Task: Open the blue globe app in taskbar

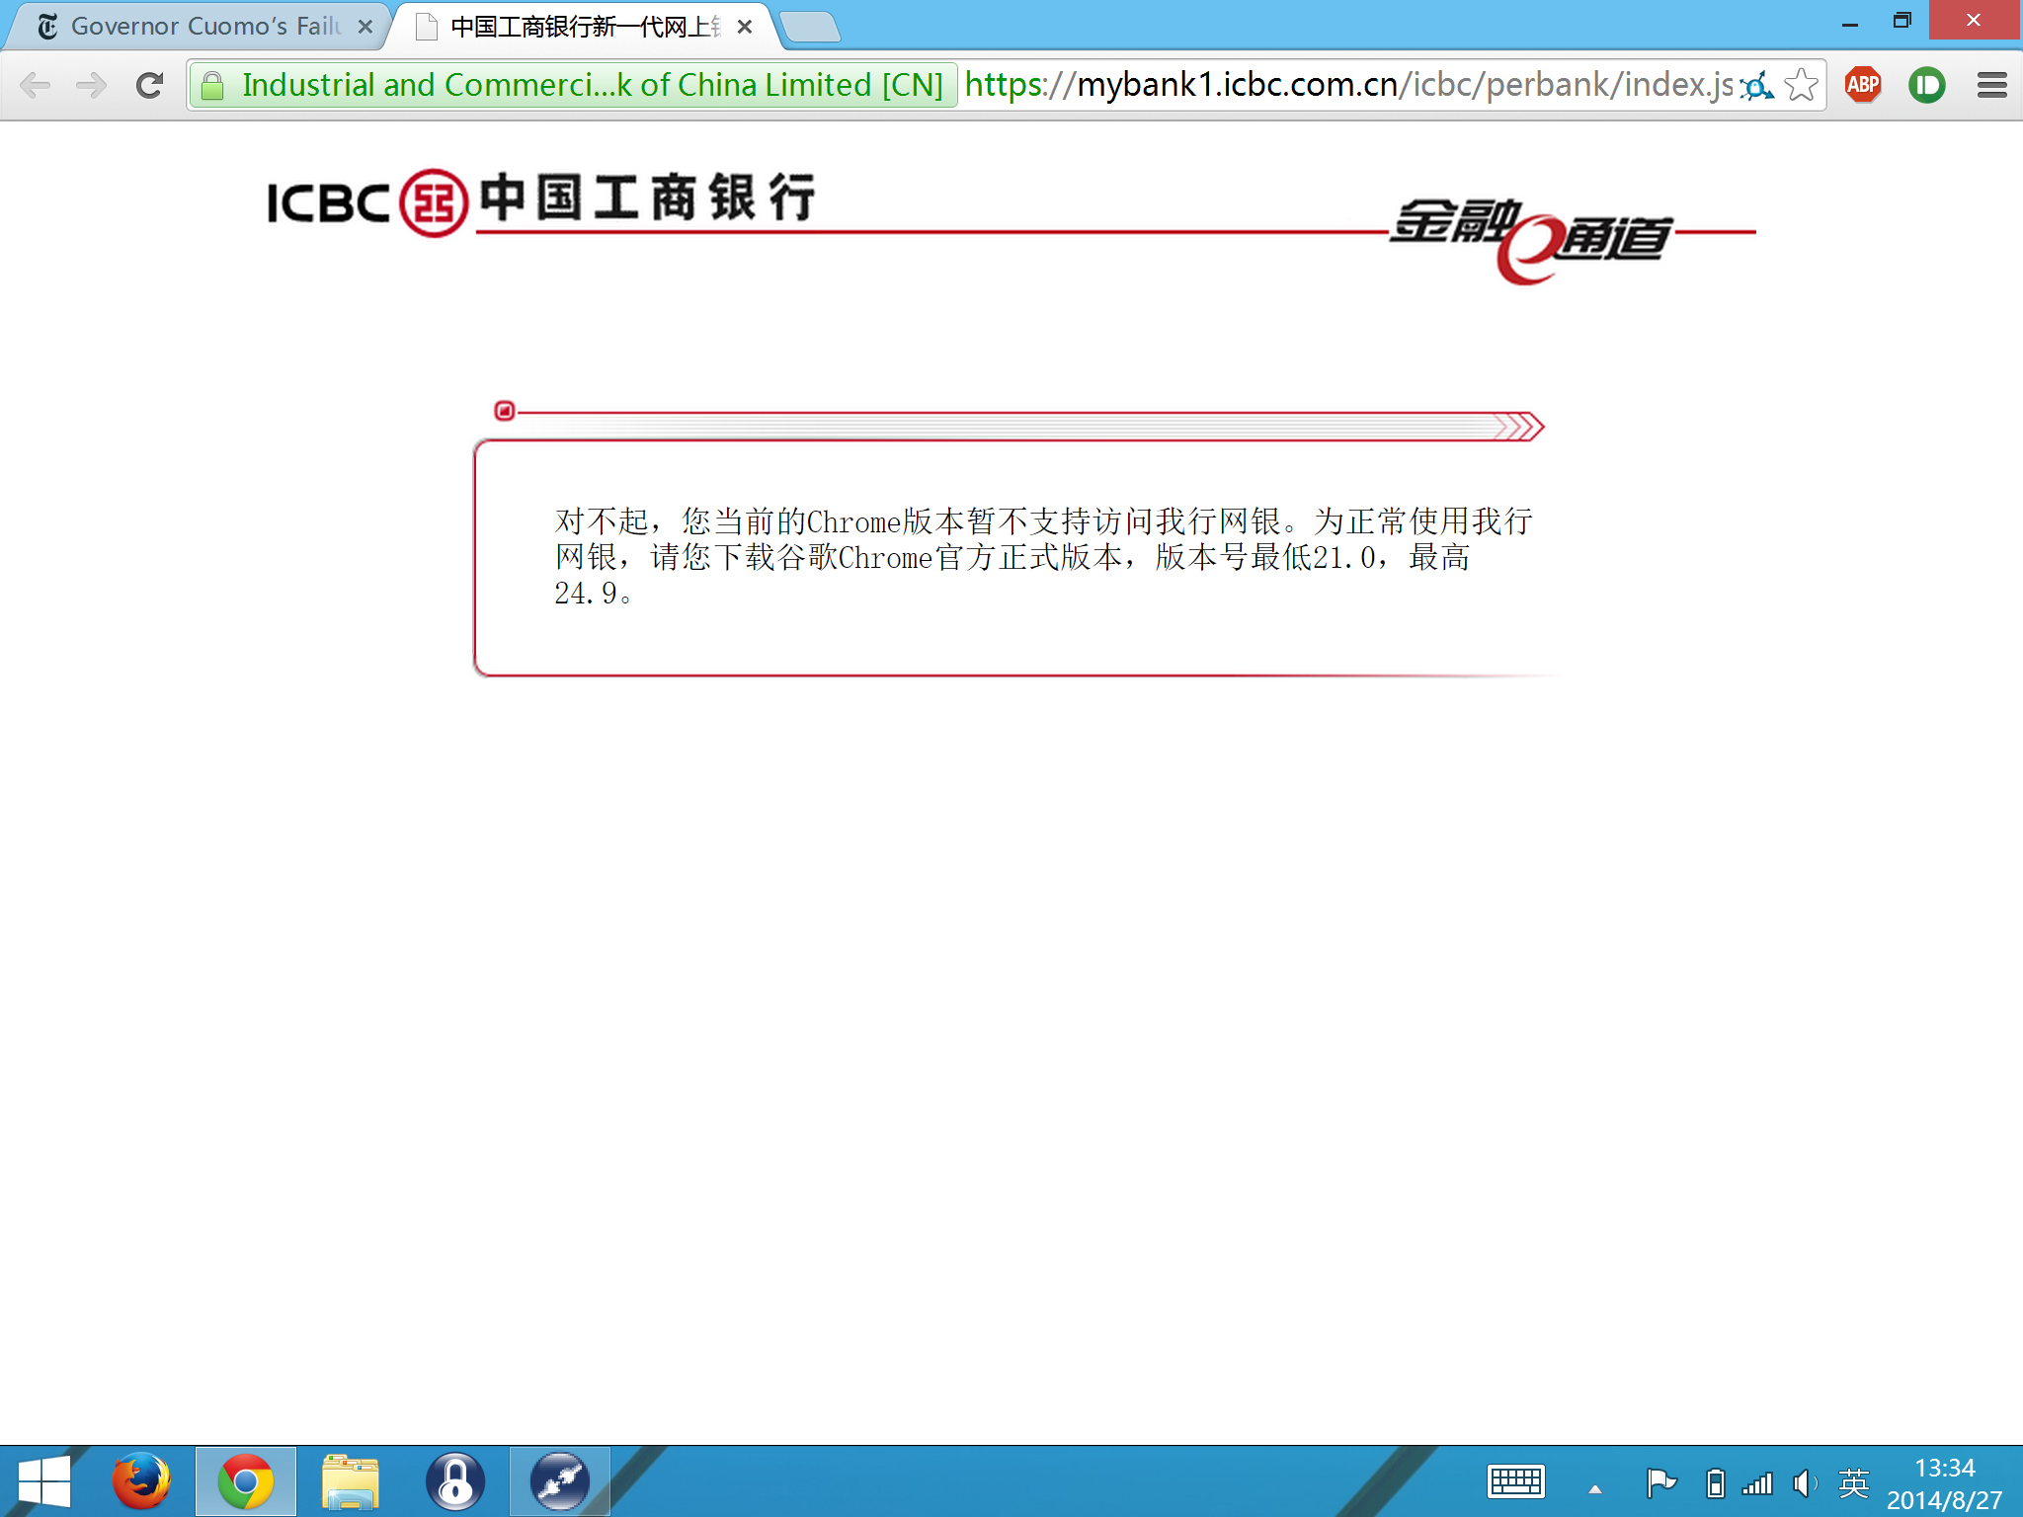Action: [560, 1481]
